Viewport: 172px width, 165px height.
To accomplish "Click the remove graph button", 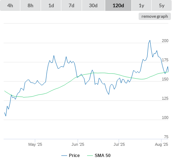I will point(155,16).
